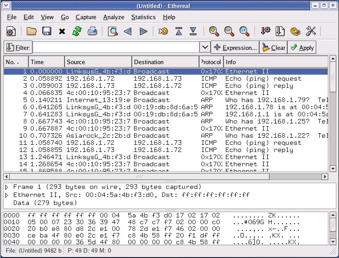Save capture with floppy disk icon
The width and height of the screenshot is (339, 258).
47,31
